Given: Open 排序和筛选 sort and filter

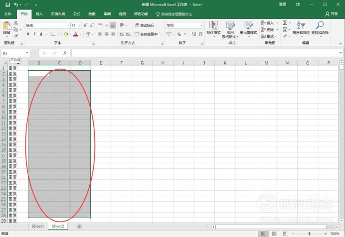Looking at the screenshot, I should (301, 29).
